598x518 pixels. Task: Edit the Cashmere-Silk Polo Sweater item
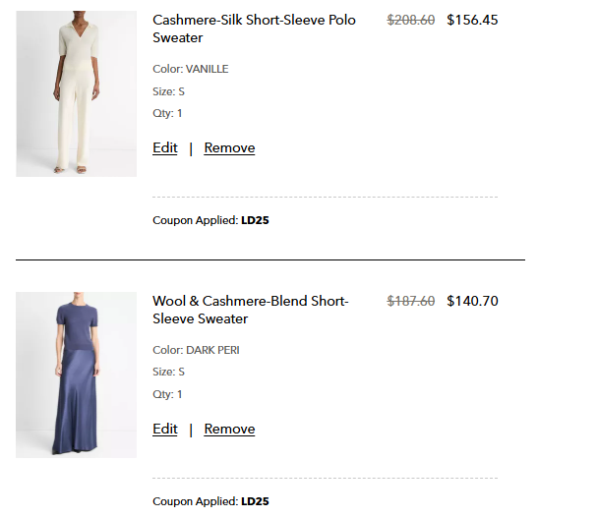(165, 147)
